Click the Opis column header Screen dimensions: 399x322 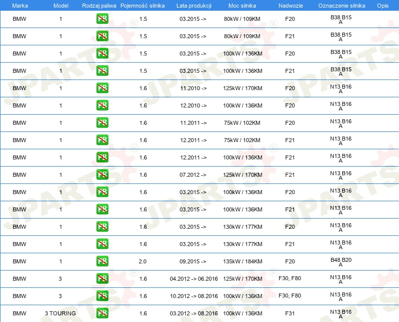383,6
